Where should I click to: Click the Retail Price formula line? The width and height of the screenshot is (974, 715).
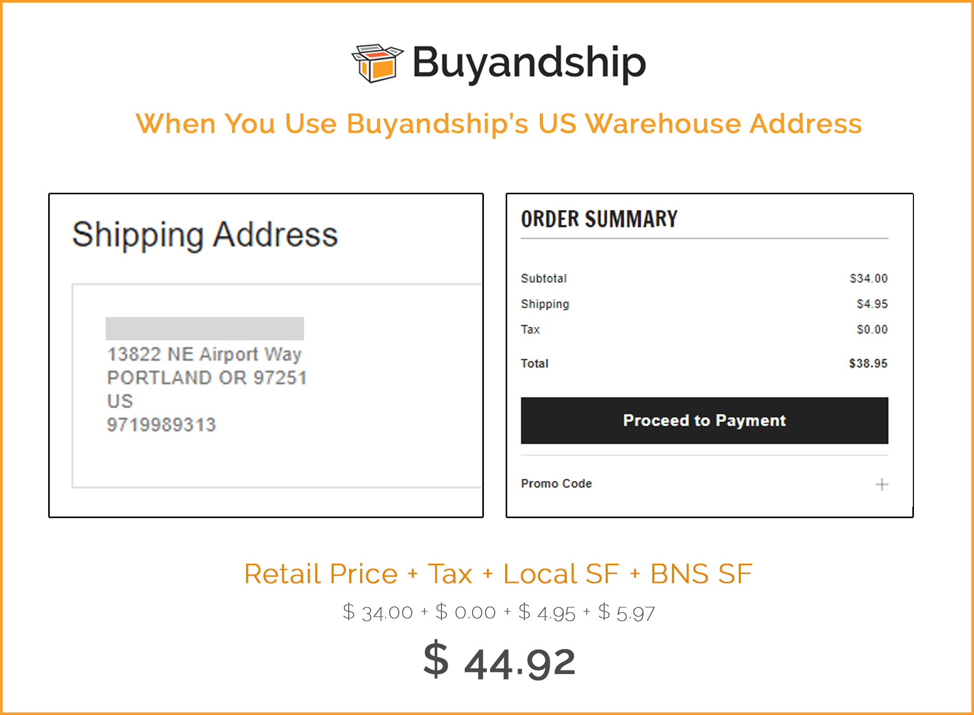pyautogui.click(x=498, y=574)
